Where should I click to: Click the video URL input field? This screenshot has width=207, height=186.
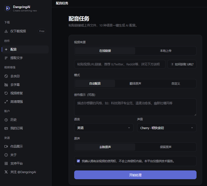pos(120,64)
